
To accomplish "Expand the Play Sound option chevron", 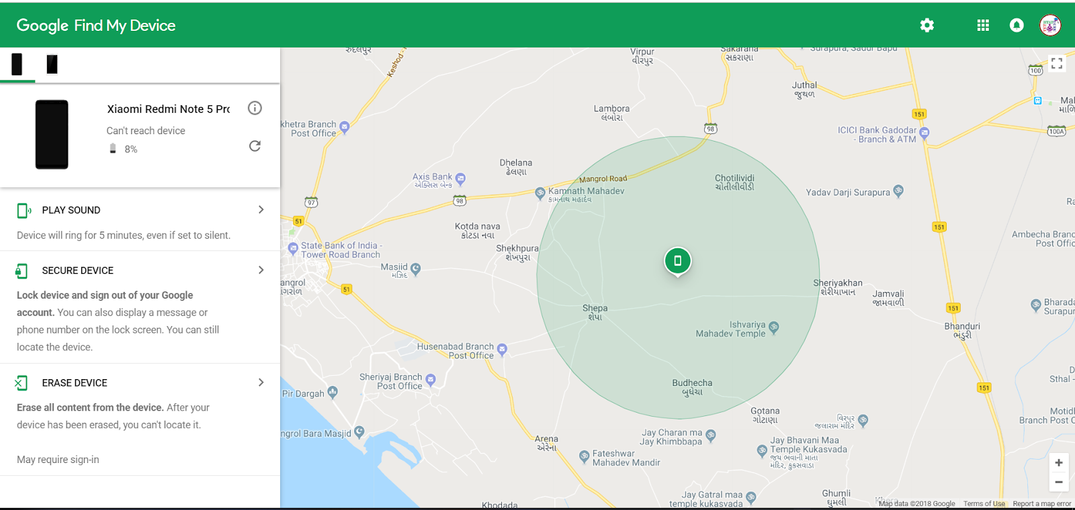I will [x=261, y=210].
